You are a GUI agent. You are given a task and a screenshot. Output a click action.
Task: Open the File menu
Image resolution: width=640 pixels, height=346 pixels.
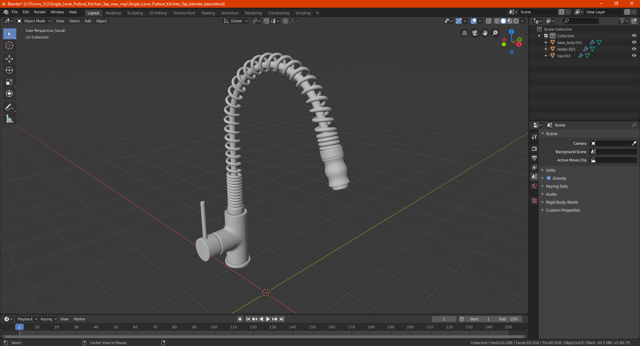[x=15, y=12]
